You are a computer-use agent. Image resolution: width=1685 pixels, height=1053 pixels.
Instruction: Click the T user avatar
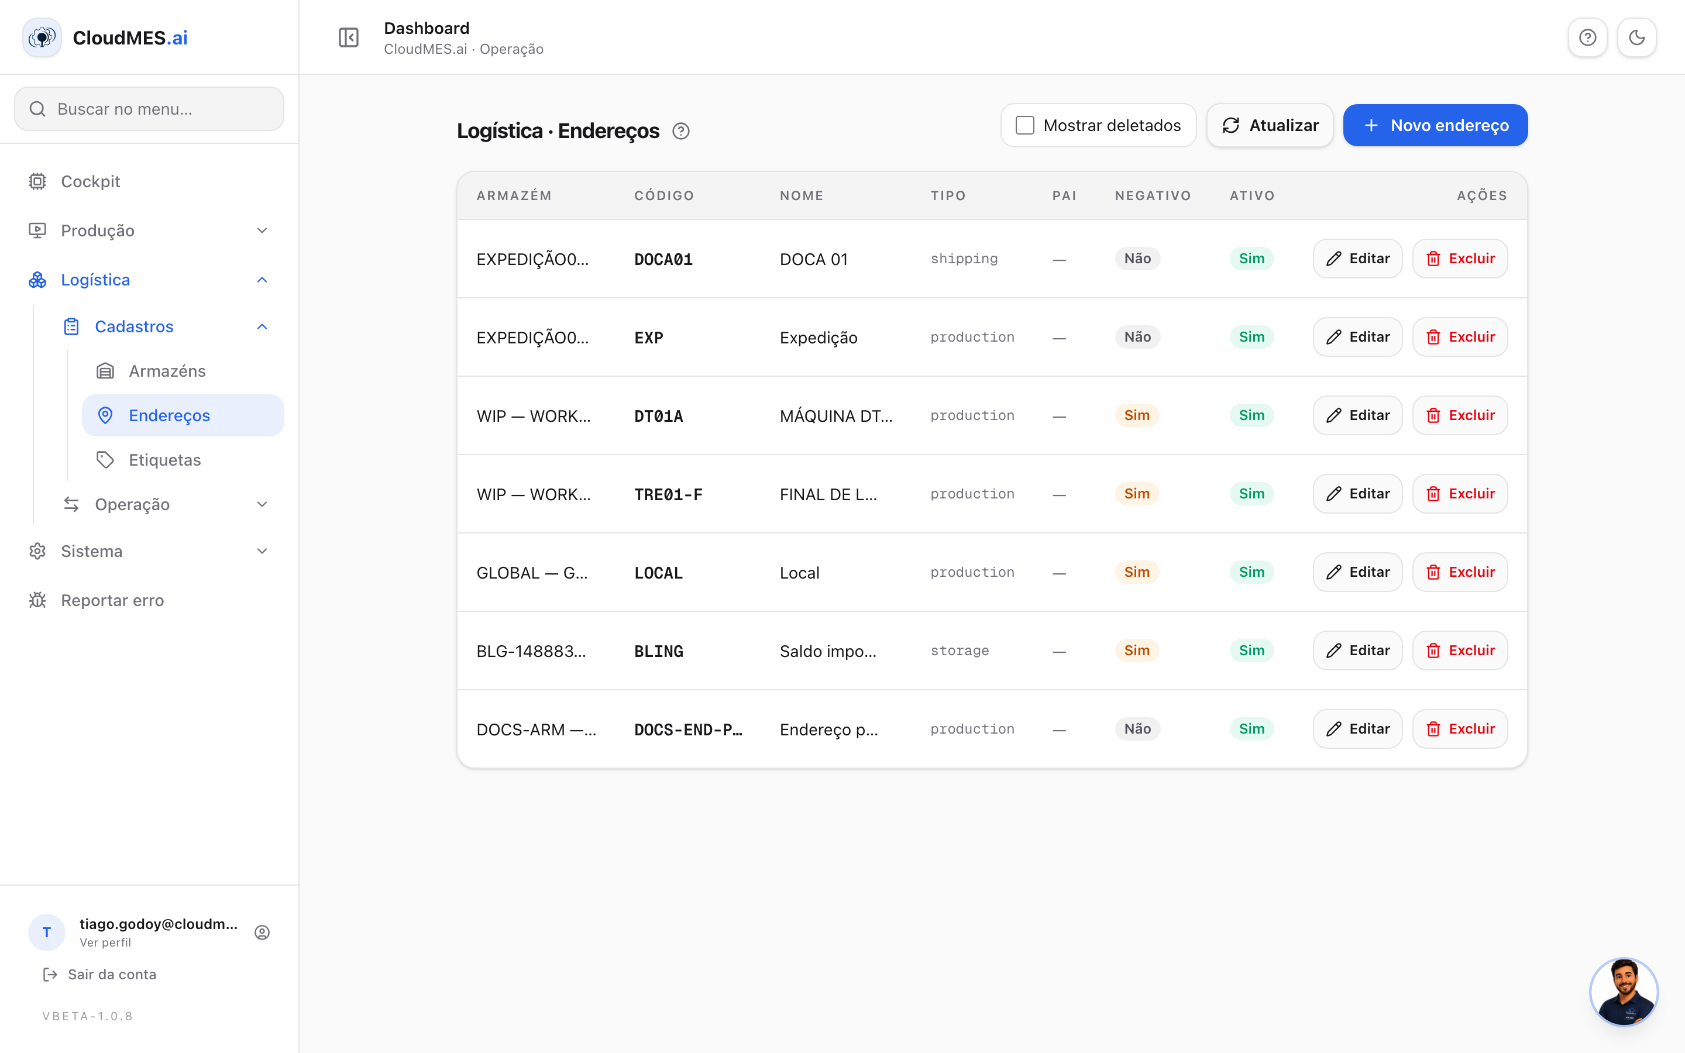pyautogui.click(x=47, y=932)
